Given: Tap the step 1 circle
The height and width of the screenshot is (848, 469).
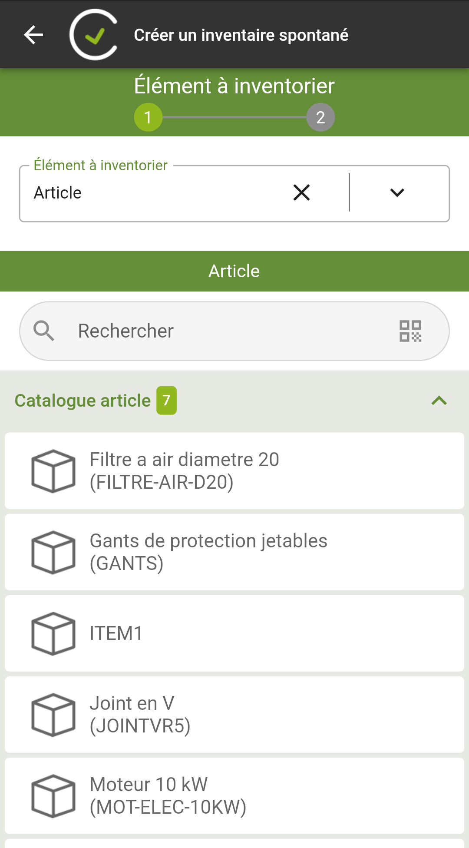Looking at the screenshot, I should tap(148, 117).
